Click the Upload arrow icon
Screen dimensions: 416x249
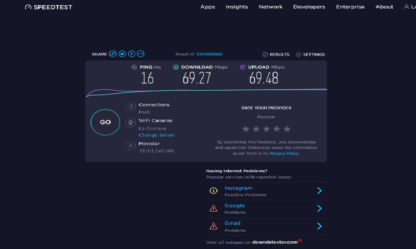pos(242,67)
